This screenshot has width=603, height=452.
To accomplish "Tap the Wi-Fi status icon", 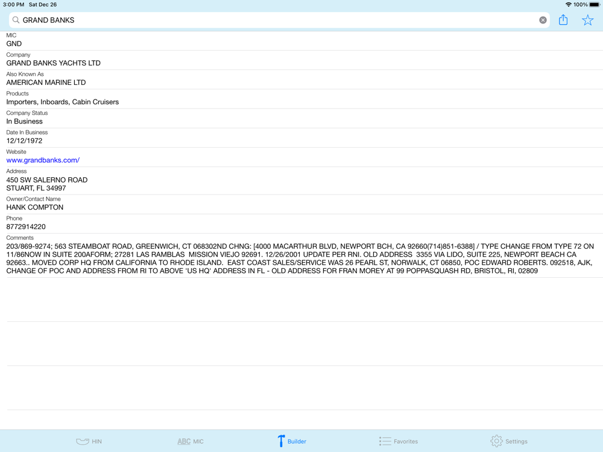I will 568,5.
